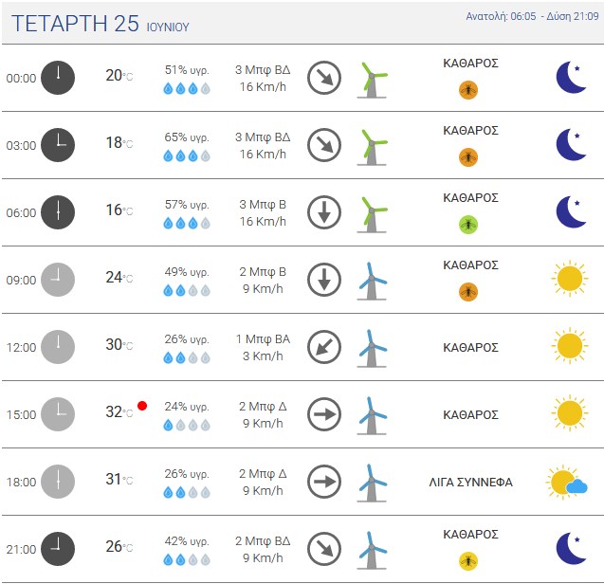This screenshot has width=604, height=584.
Task: Click the rightward wind arrow at 18:00
Action: (x=324, y=482)
